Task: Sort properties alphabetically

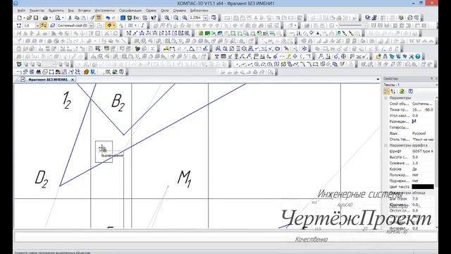Action: (393, 91)
